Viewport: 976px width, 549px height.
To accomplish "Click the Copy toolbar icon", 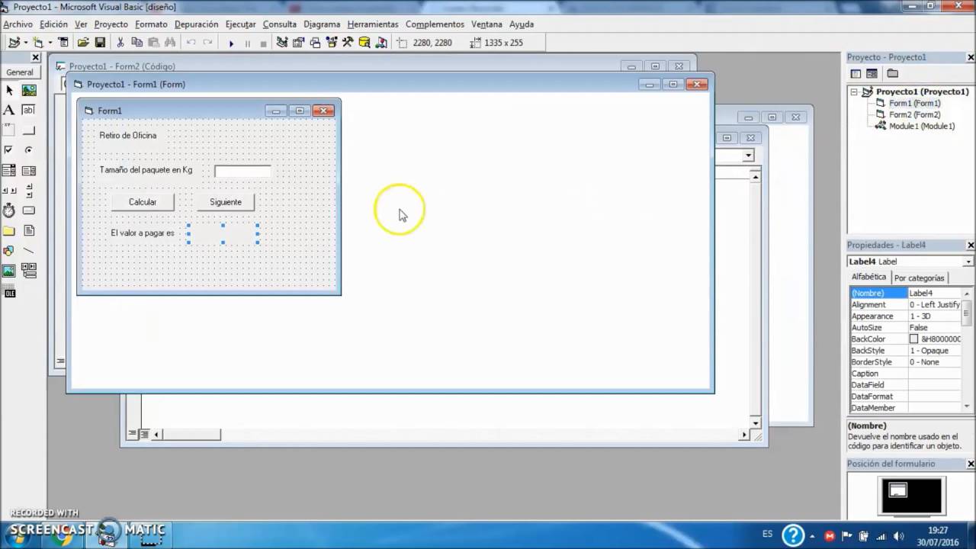I will point(137,43).
